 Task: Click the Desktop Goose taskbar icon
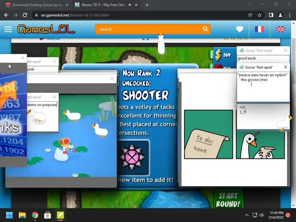(x=60, y=215)
